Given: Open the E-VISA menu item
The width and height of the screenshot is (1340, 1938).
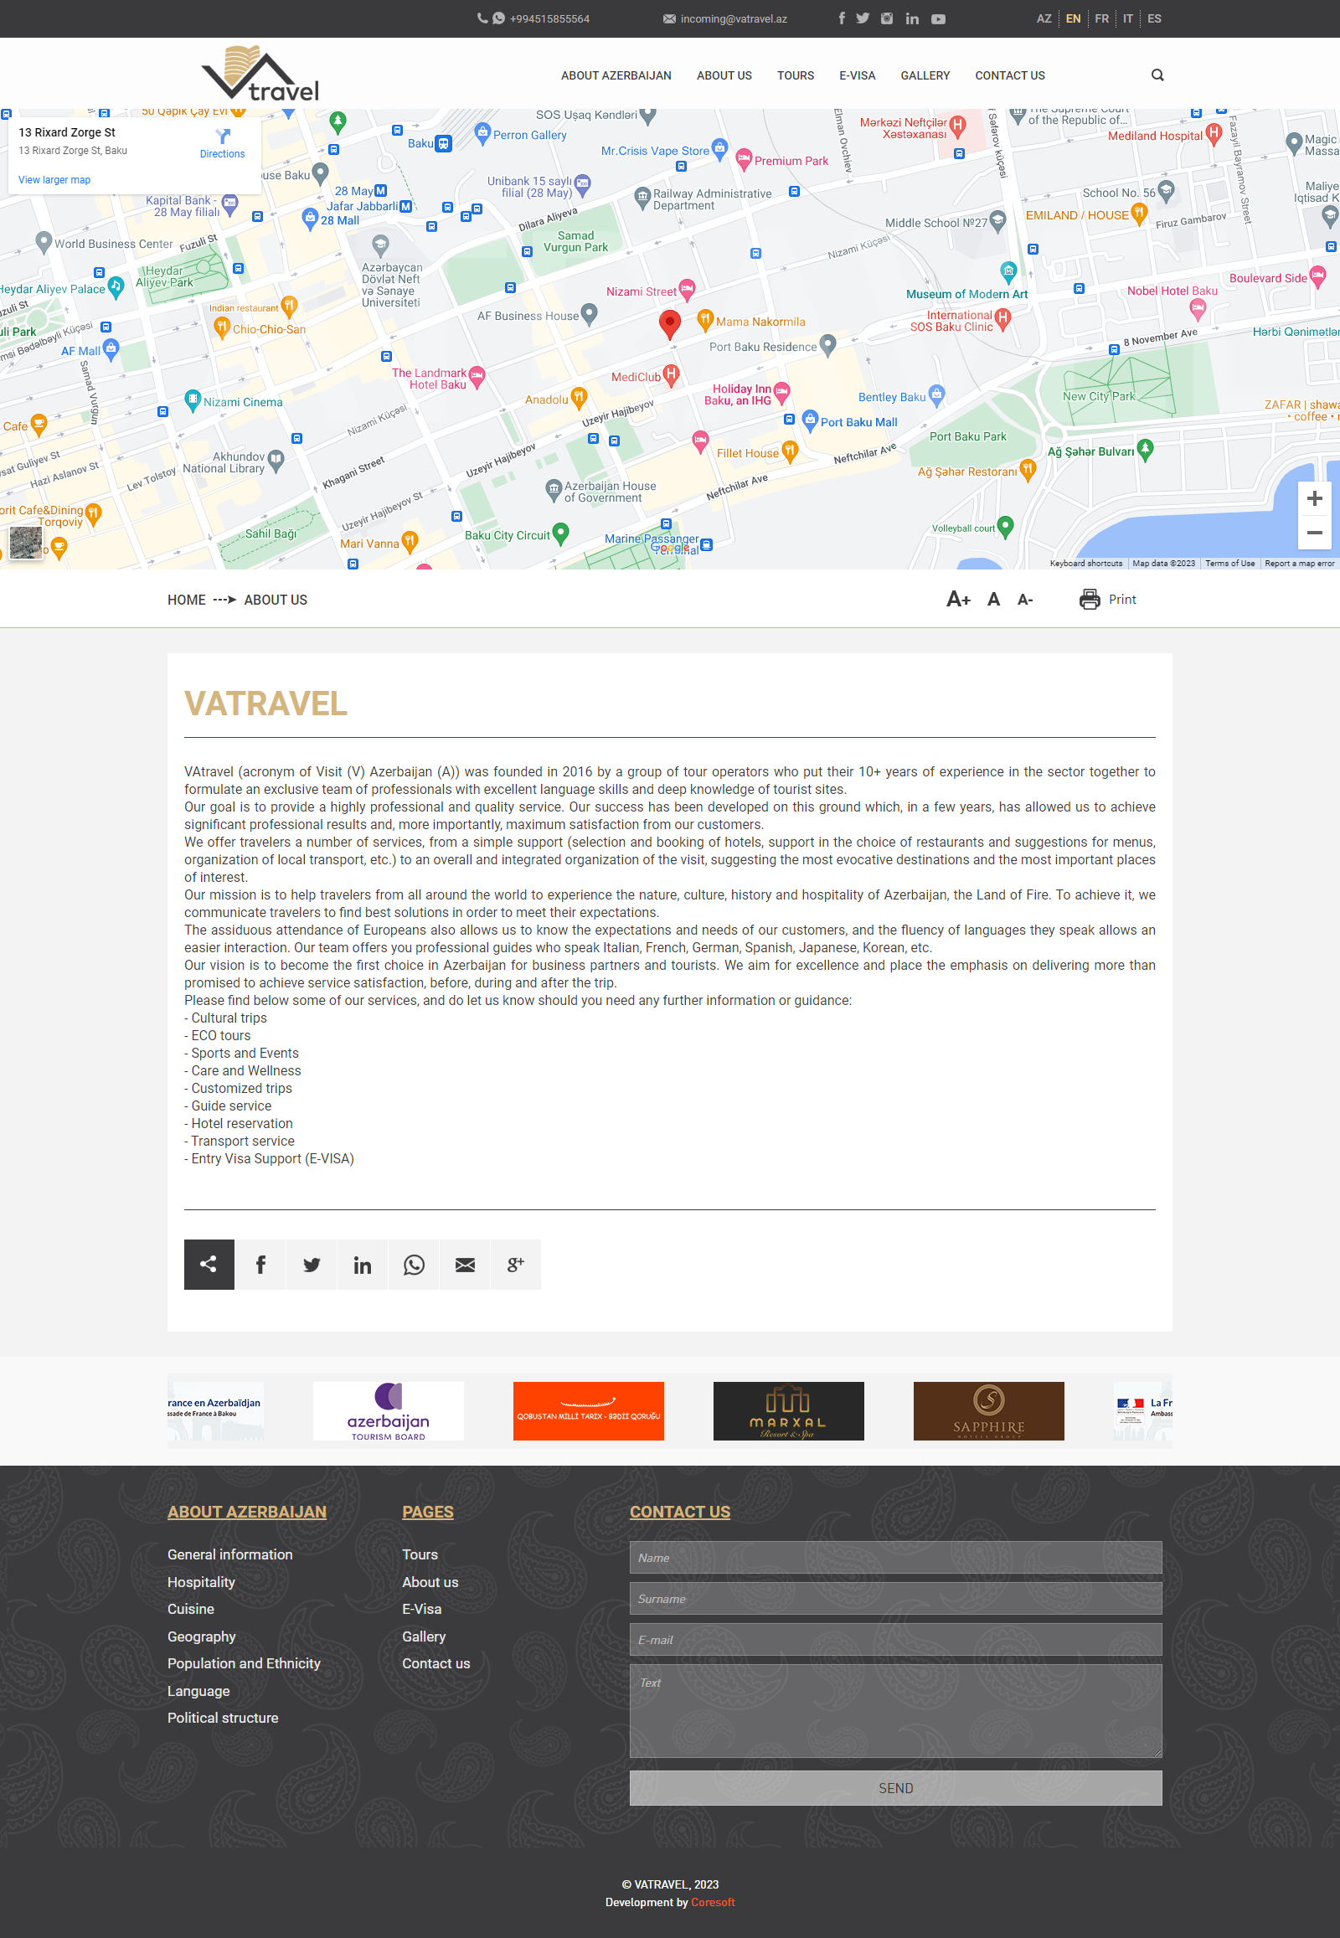Looking at the screenshot, I should tap(857, 75).
